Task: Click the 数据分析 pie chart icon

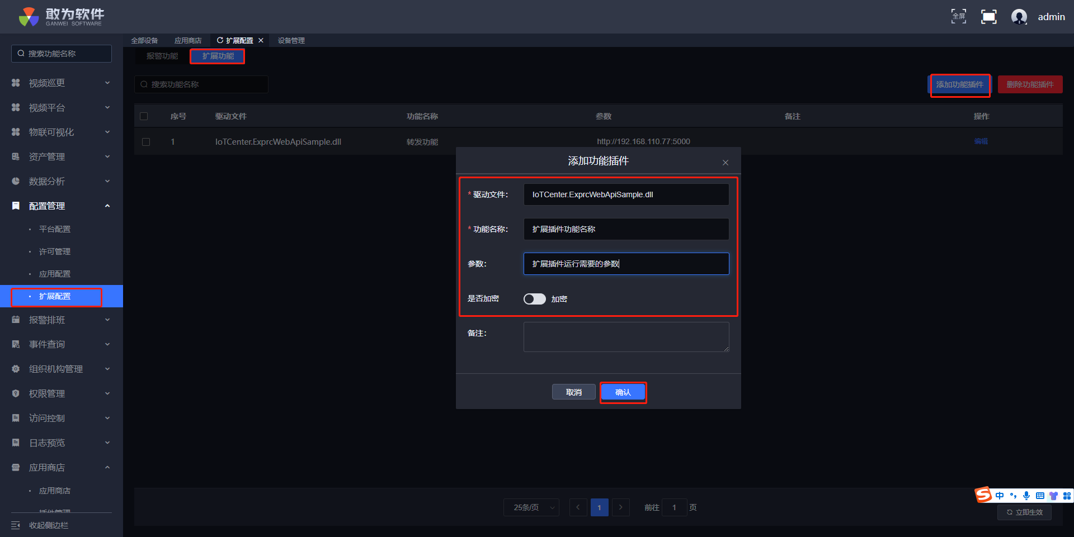Action: tap(16, 181)
